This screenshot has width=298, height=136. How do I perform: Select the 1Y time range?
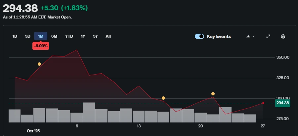[83, 36]
